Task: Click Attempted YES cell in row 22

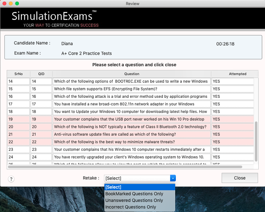Action: pyautogui.click(x=233, y=142)
